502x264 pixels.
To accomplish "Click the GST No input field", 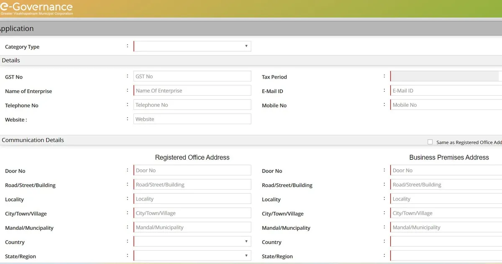I will click(192, 76).
